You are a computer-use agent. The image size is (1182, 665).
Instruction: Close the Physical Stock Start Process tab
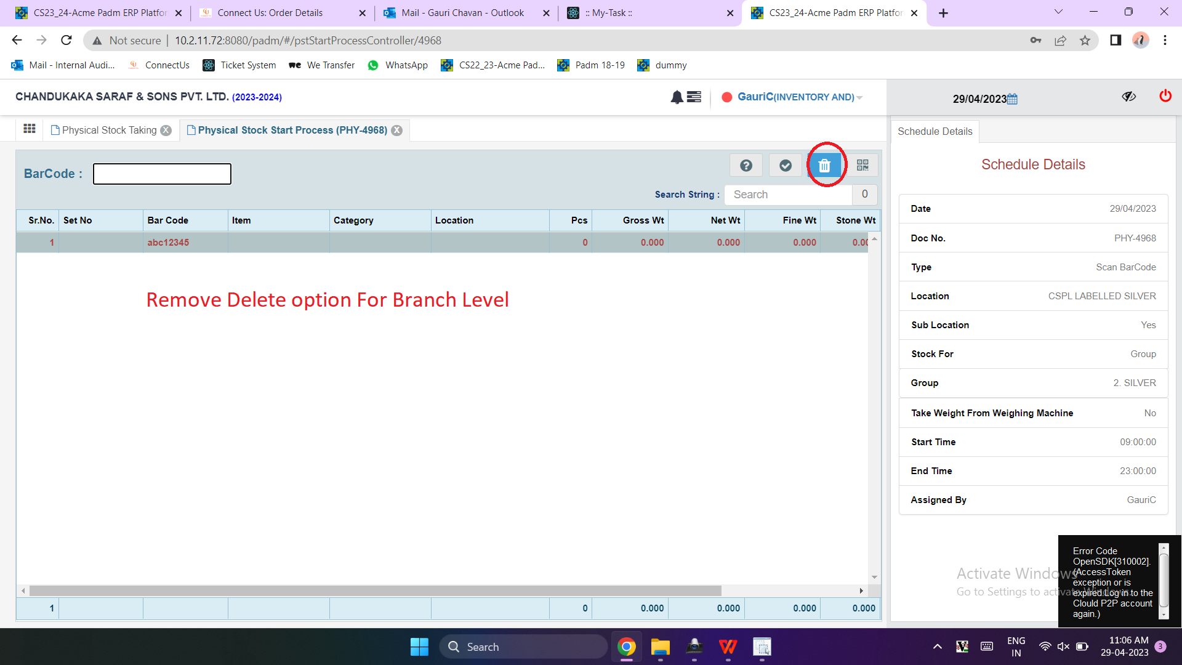(x=397, y=131)
